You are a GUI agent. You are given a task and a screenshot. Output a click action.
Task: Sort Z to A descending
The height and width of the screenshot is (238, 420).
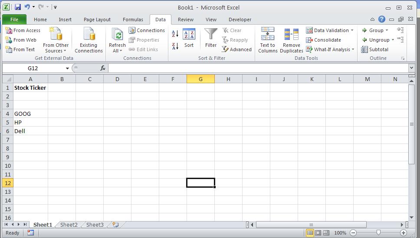(x=175, y=46)
